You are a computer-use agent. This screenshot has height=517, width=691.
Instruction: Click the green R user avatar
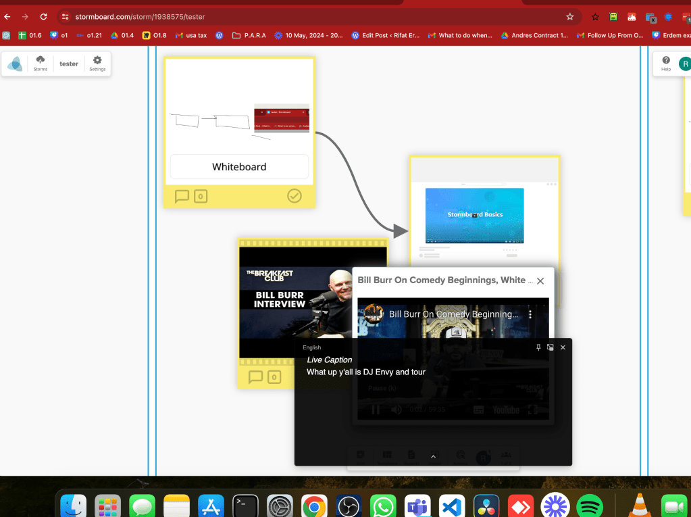tap(684, 64)
